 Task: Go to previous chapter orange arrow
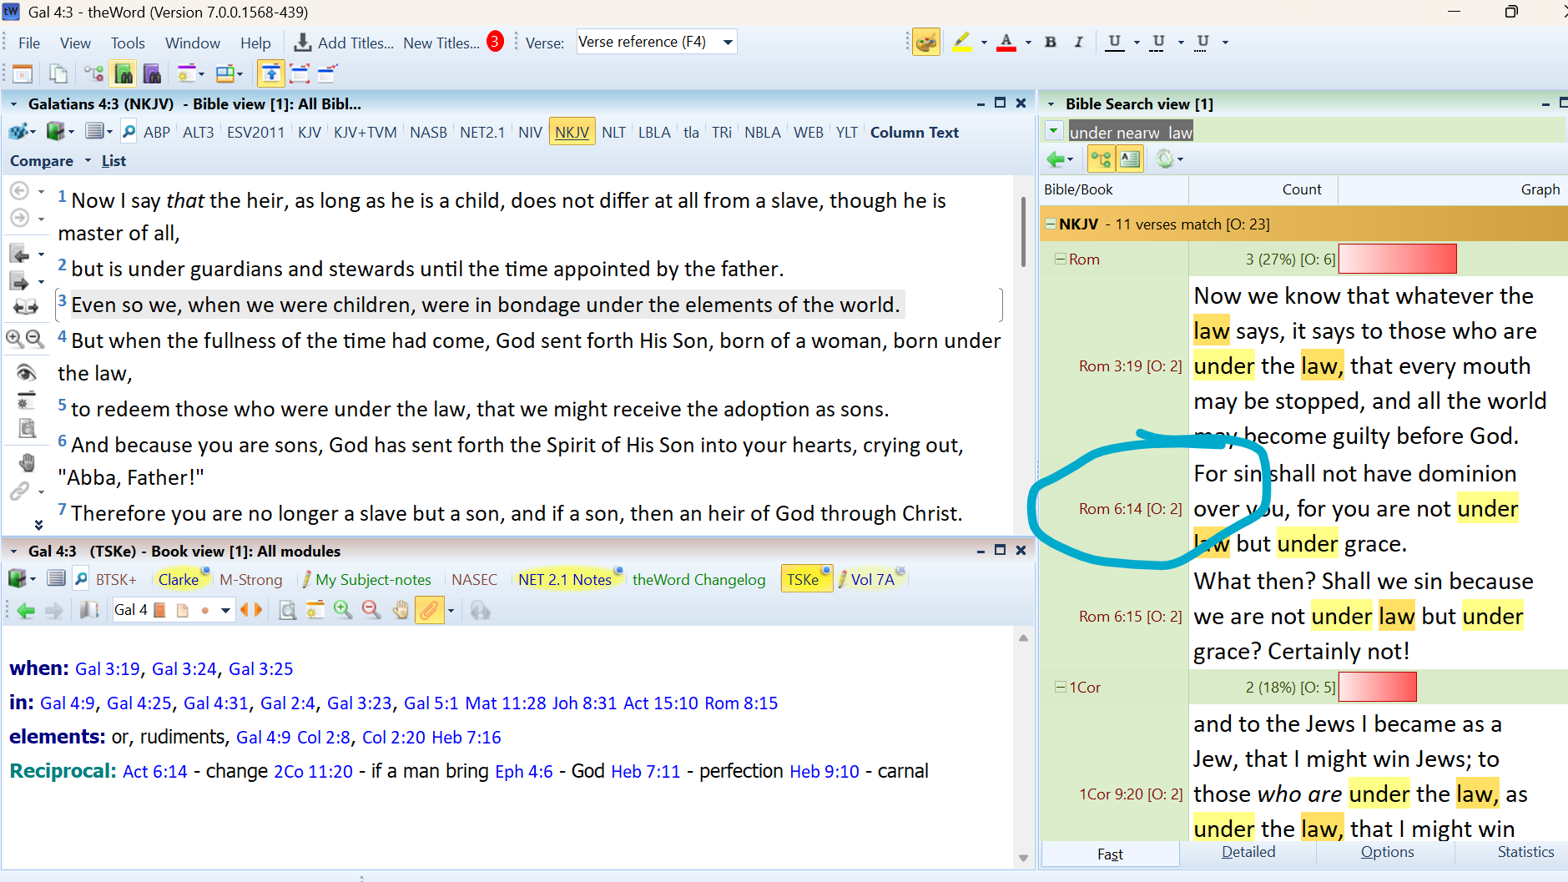click(245, 610)
